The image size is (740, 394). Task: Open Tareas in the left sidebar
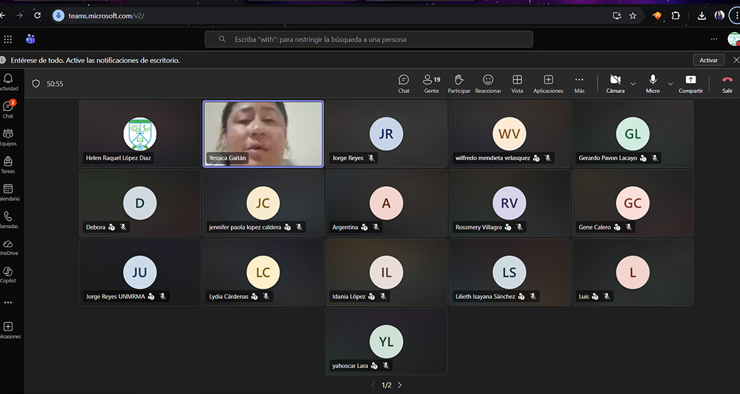[x=8, y=165]
